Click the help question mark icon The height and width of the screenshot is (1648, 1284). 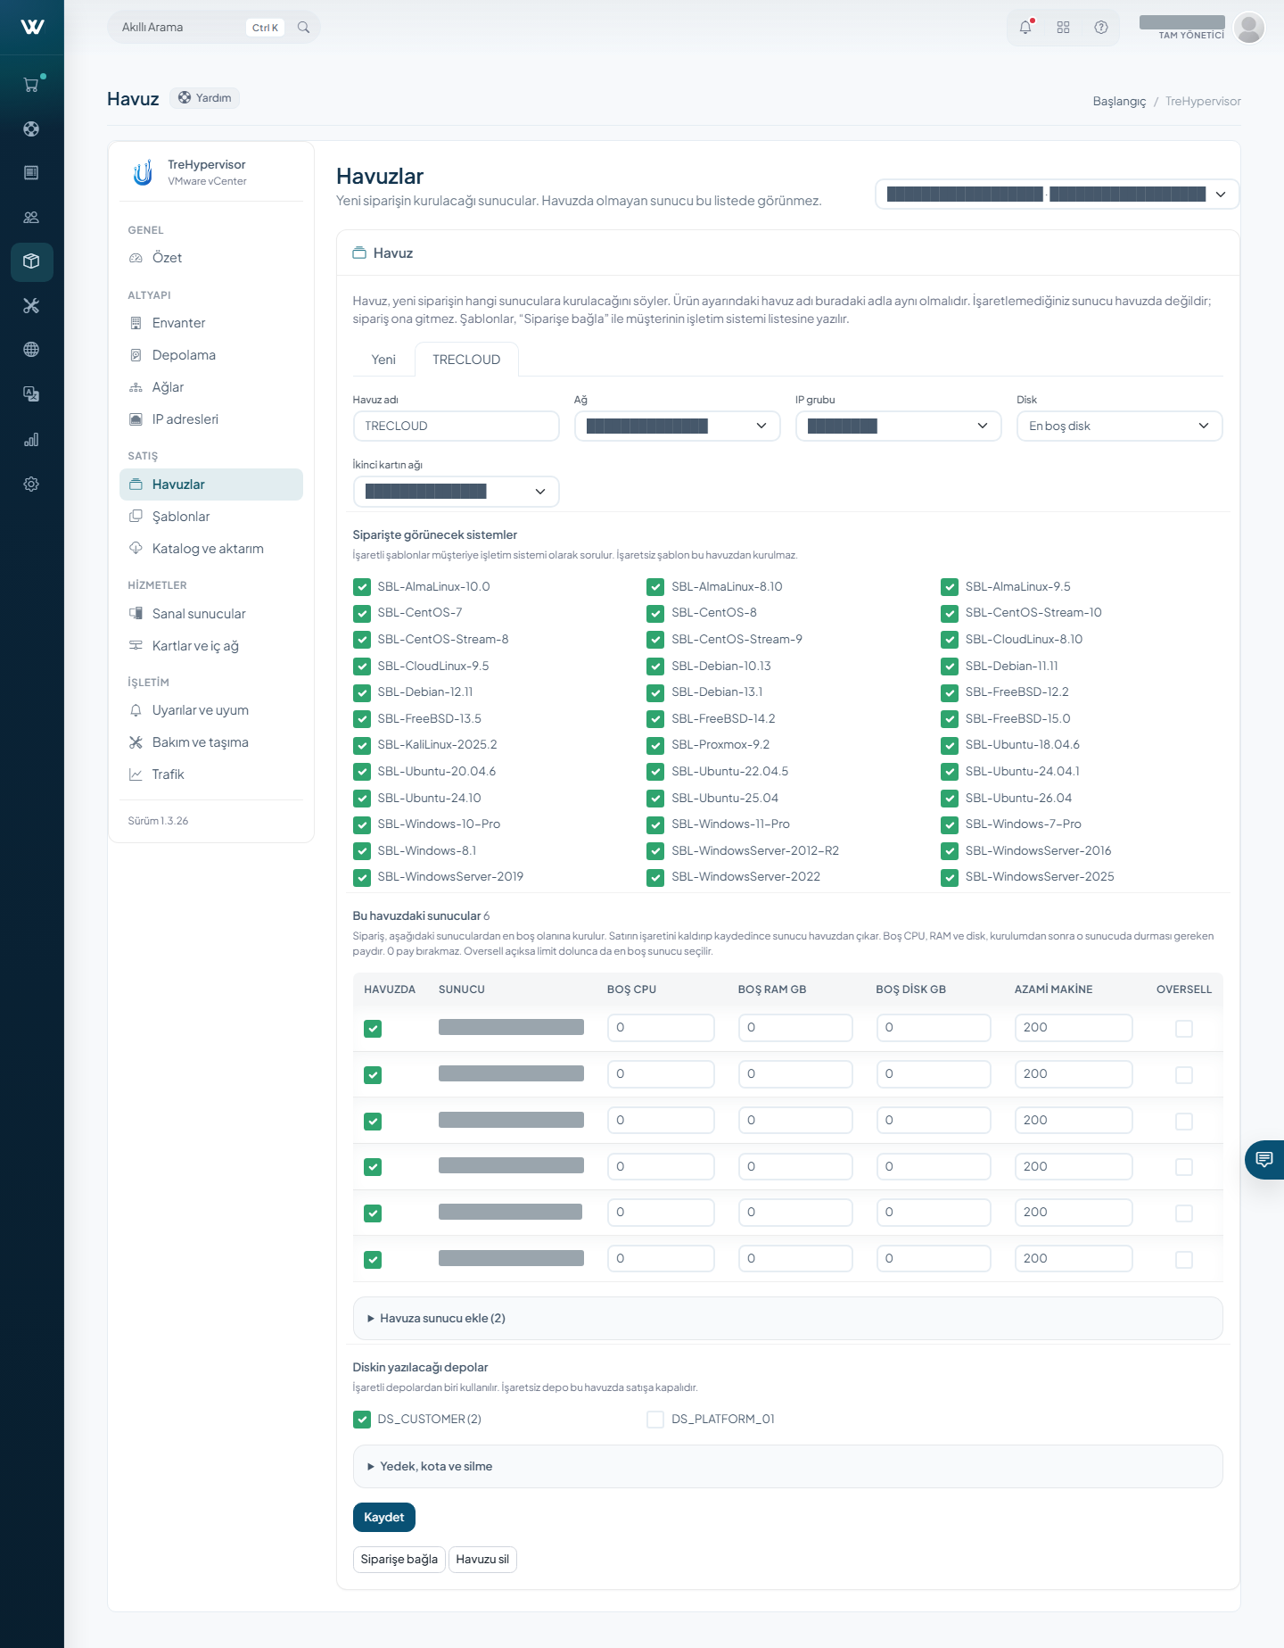click(1101, 28)
